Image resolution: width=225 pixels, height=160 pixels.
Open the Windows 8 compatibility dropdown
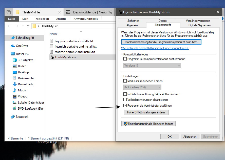point(152,66)
